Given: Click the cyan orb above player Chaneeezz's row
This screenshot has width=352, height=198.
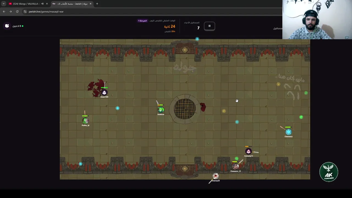Looking at the screenshot, I should (237, 122).
